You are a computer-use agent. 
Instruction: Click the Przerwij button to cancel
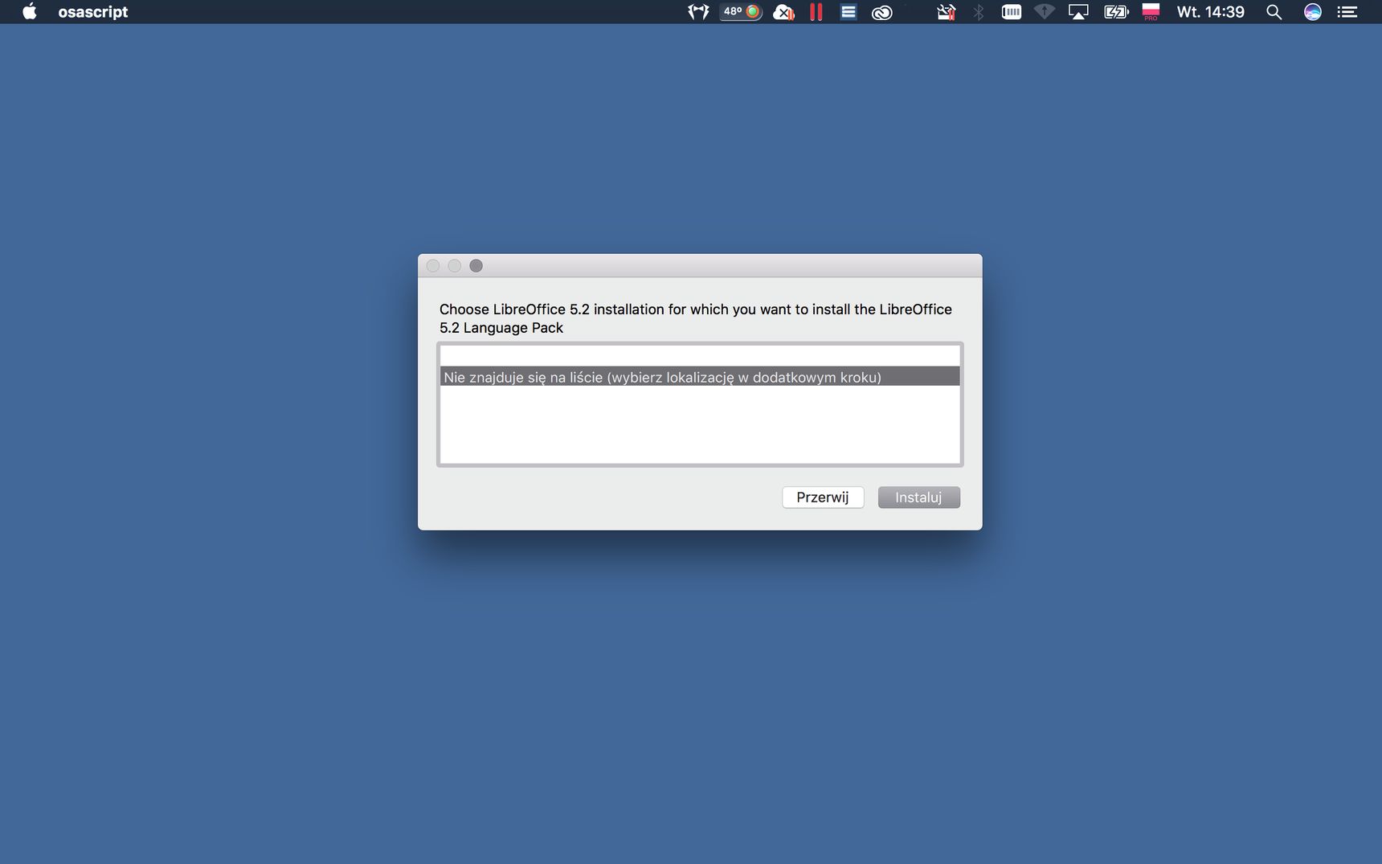[823, 498]
